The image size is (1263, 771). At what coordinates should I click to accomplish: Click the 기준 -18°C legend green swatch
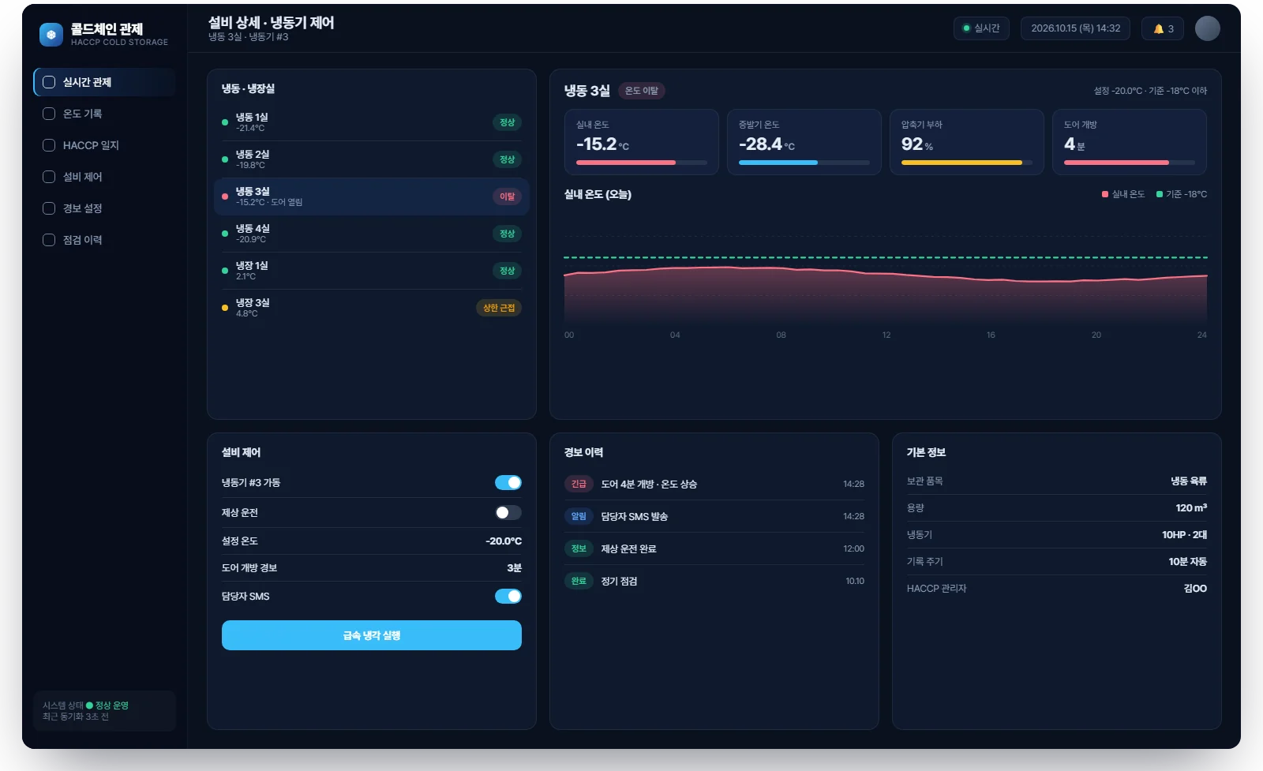tap(1160, 194)
